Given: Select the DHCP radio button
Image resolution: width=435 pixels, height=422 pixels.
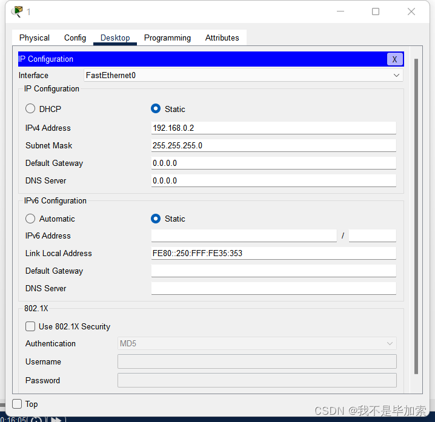Looking at the screenshot, I should click(x=30, y=108).
